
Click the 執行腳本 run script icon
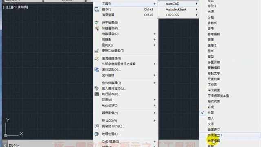(97, 94)
